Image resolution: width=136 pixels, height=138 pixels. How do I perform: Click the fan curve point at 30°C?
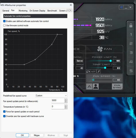(x=24, y=64)
